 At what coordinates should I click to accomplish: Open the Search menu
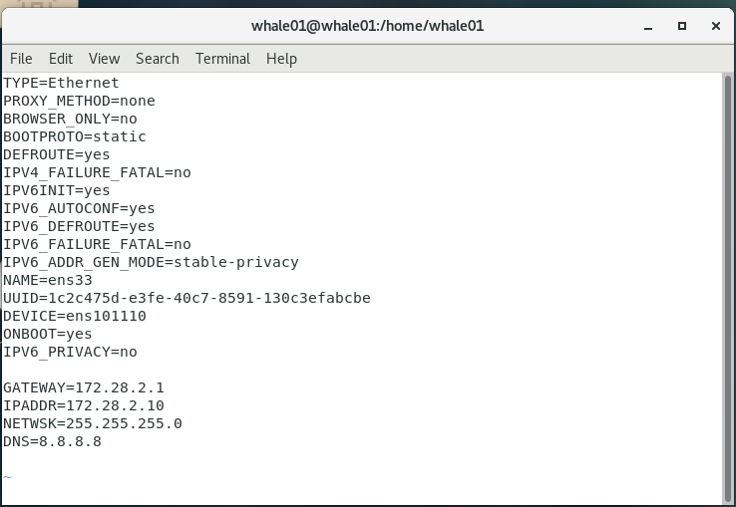(158, 59)
